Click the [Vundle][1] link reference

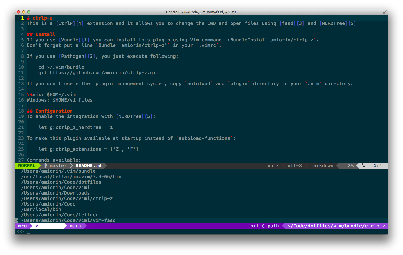[74, 40]
